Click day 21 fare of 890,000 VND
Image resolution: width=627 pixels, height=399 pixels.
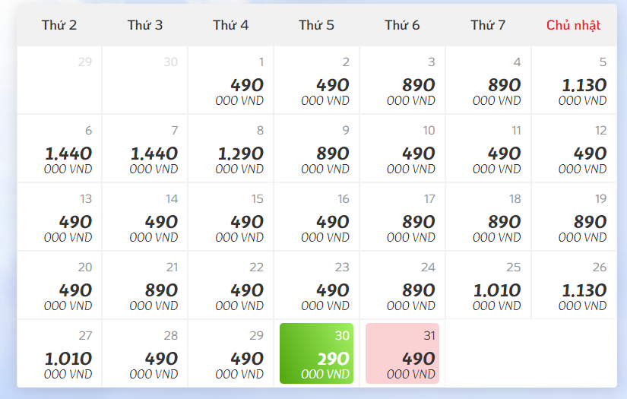[144, 286]
